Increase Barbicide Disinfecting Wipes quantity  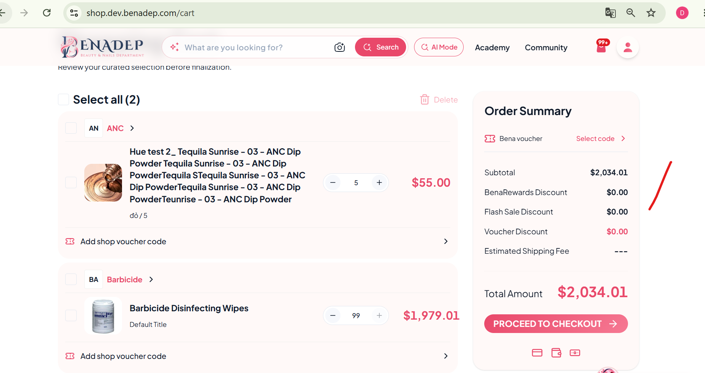379,315
